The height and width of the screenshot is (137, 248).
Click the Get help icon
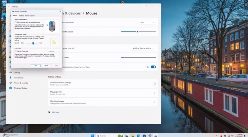49,112
